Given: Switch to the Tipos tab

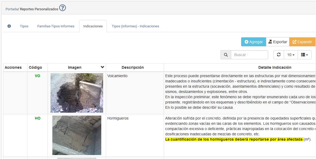Looking at the screenshot, I should coord(24,26).
